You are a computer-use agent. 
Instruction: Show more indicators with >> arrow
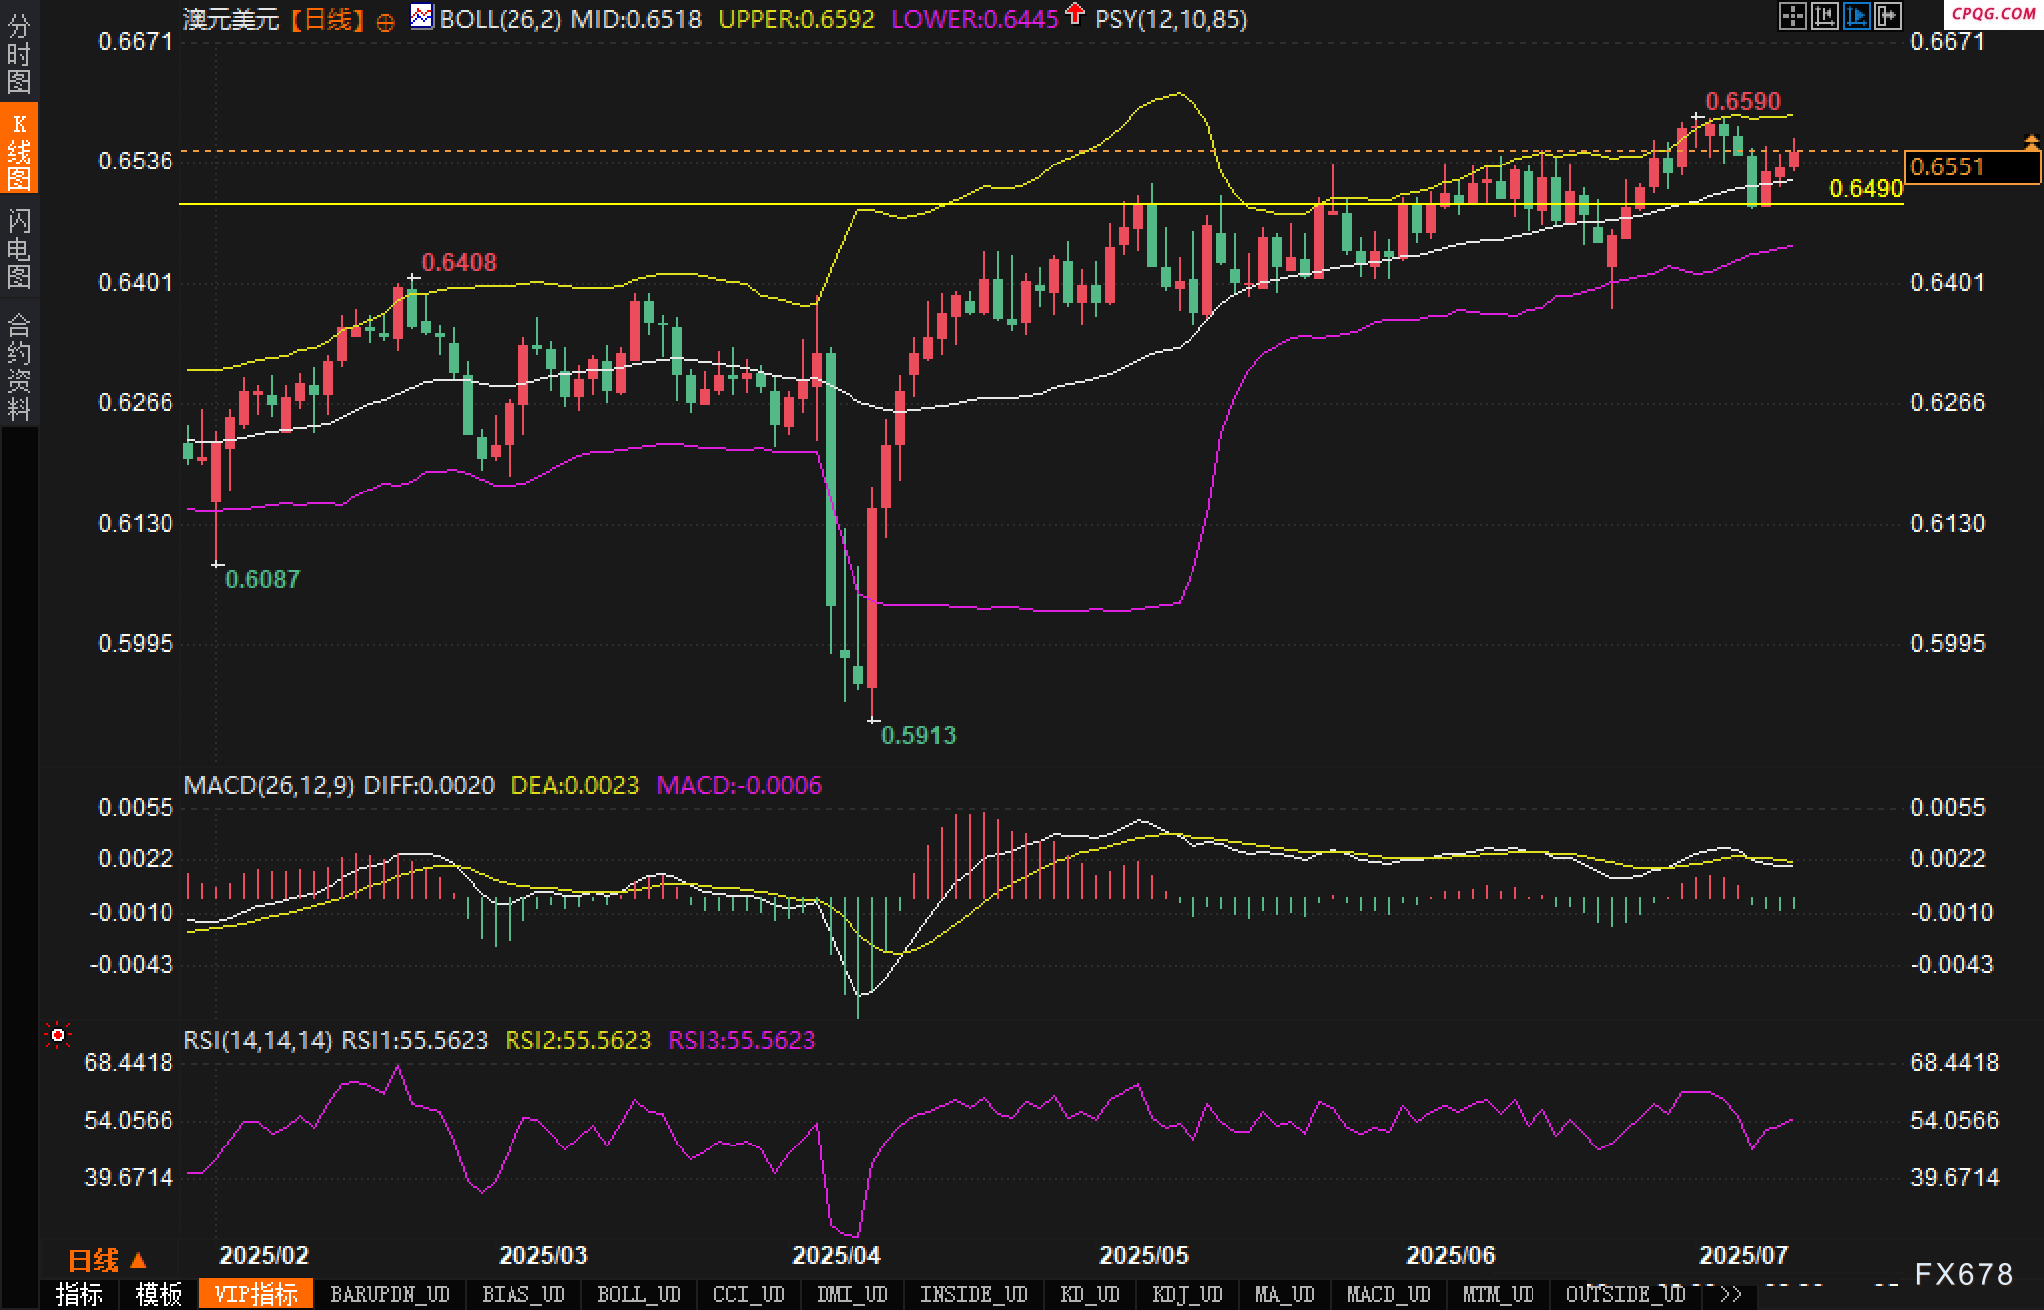click(1731, 1294)
